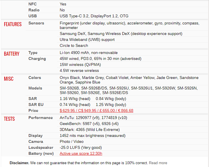Open the Colors spec label
This screenshot has height=167, width=209.
point(35,78)
